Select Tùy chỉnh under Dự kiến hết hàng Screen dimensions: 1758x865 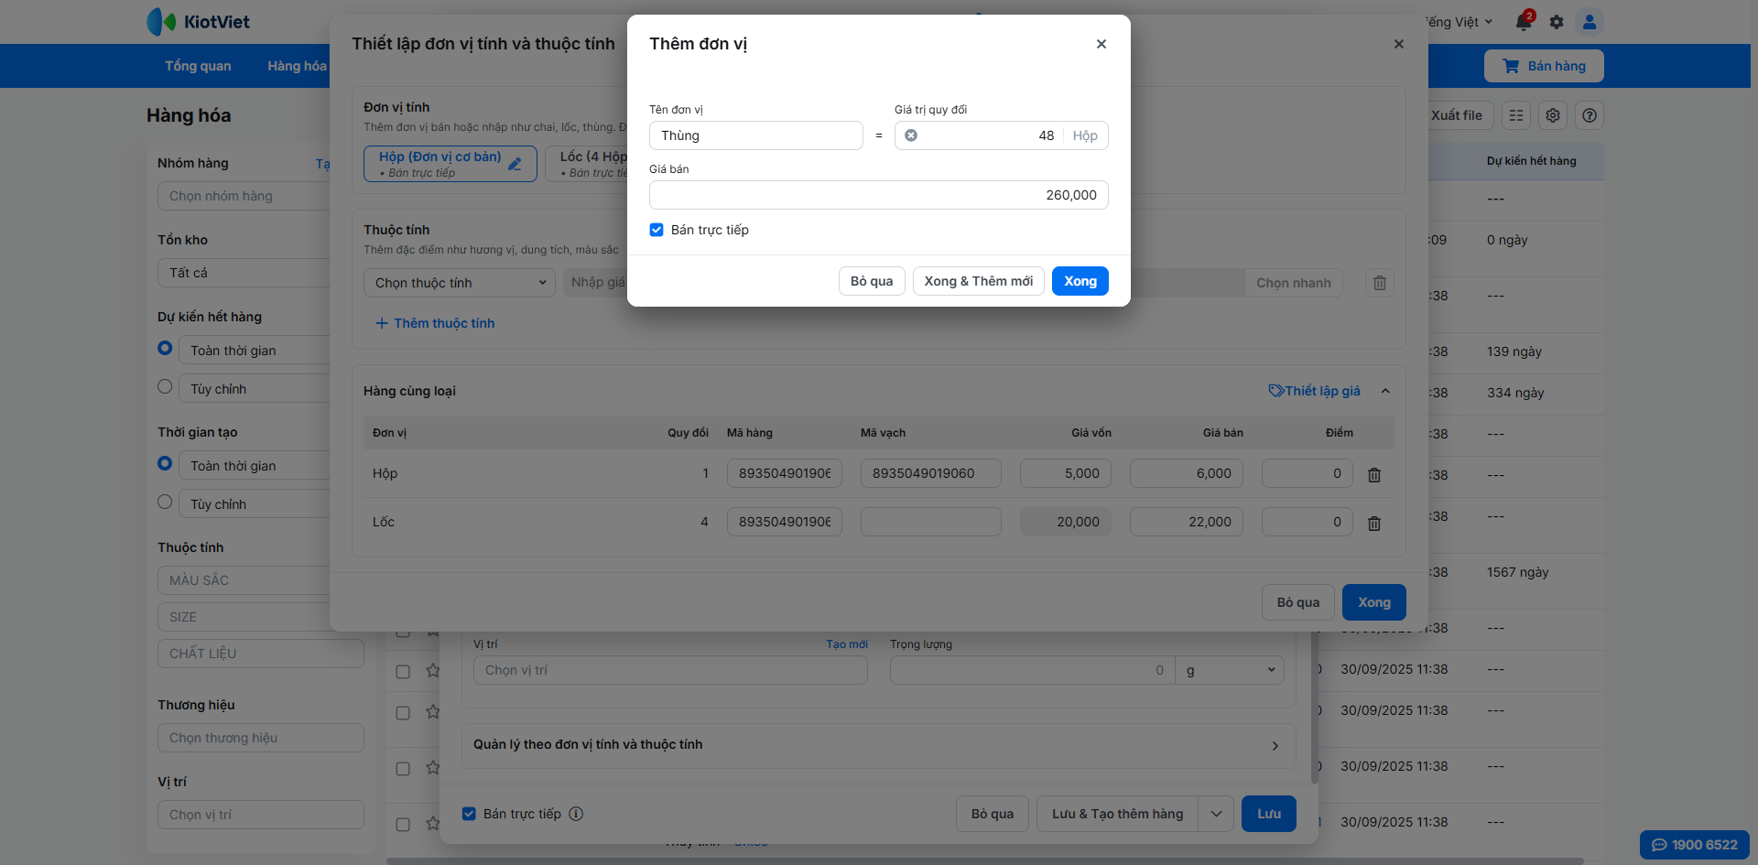point(165,387)
